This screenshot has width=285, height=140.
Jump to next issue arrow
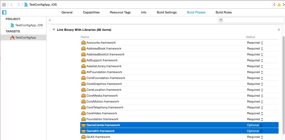tap(283, 5)
